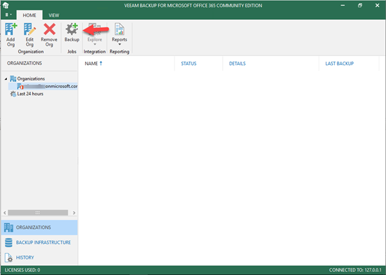Collapse the Organizations tree node

point(6,79)
